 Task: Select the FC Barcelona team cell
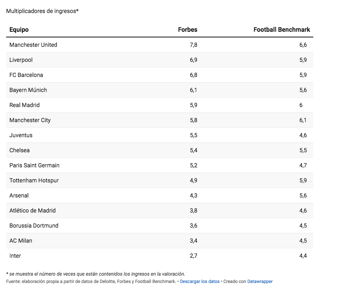26,75
